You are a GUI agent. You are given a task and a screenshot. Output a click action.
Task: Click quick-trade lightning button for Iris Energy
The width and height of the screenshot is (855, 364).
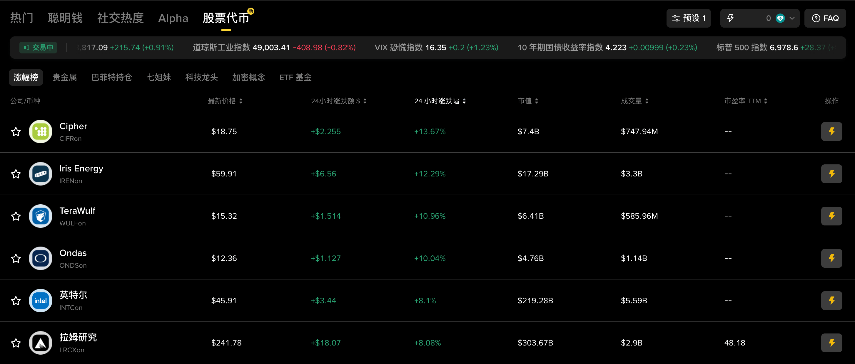831,174
